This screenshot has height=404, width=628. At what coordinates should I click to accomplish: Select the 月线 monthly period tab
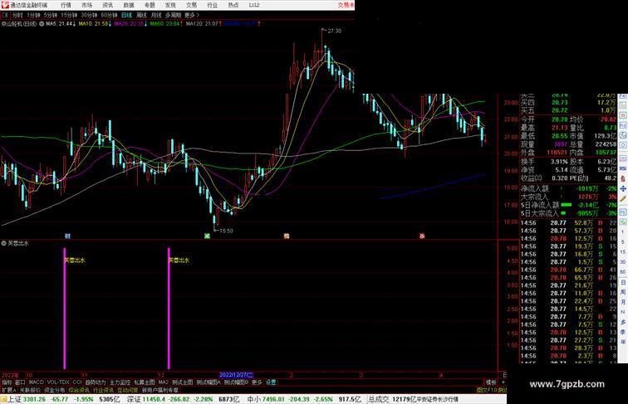pyautogui.click(x=156, y=15)
